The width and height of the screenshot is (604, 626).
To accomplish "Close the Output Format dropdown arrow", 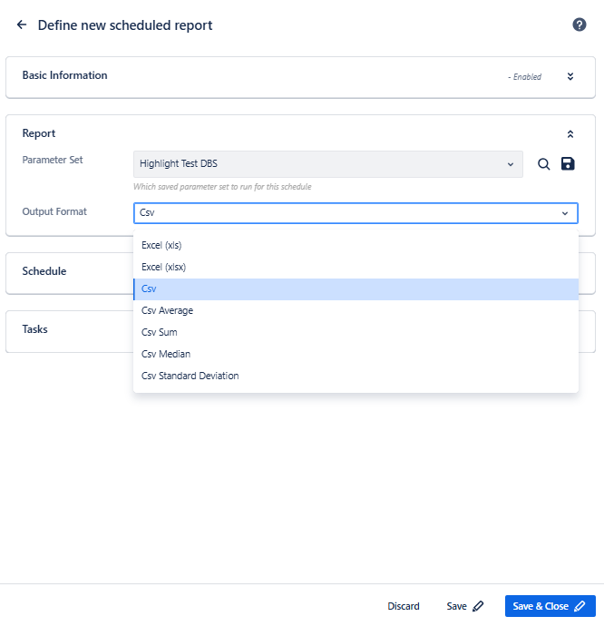I will (x=565, y=213).
